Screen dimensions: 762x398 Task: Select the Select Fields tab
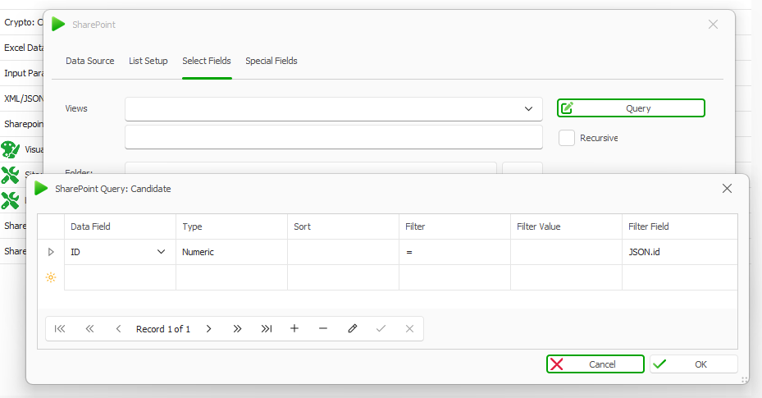click(207, 61)
